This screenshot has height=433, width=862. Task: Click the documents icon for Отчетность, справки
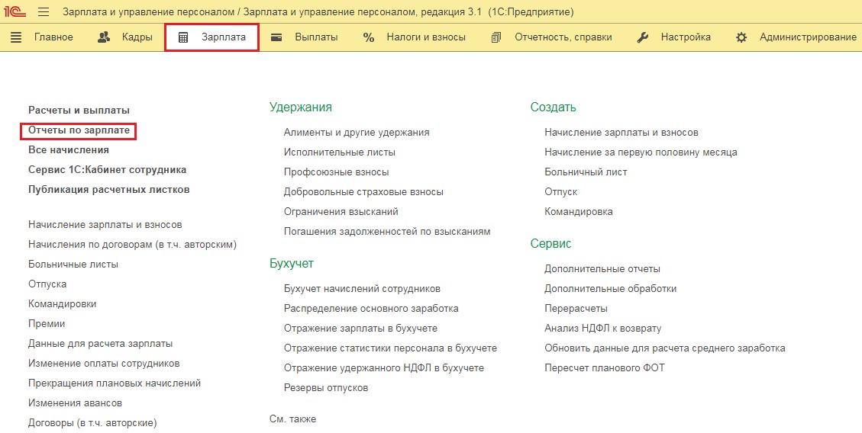496,37
